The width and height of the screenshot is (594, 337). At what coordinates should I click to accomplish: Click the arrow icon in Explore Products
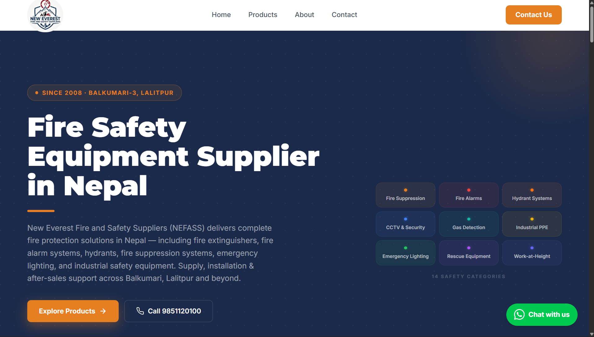(103, 311)
